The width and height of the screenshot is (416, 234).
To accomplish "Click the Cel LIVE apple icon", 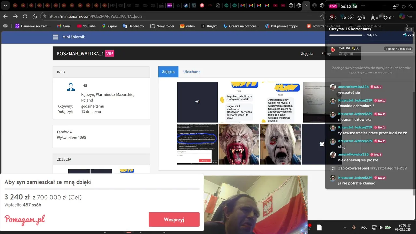I will click(x=333, y=50).
